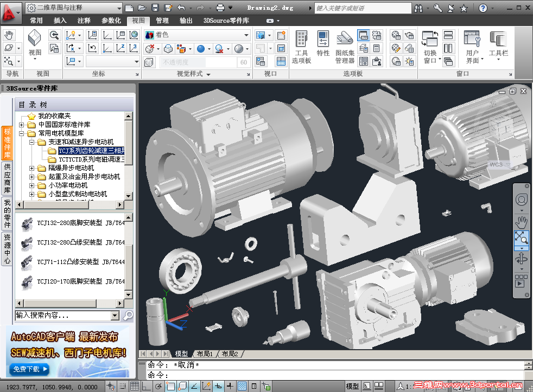Toggle Dynamic Input in status bar

coord(218,386)
